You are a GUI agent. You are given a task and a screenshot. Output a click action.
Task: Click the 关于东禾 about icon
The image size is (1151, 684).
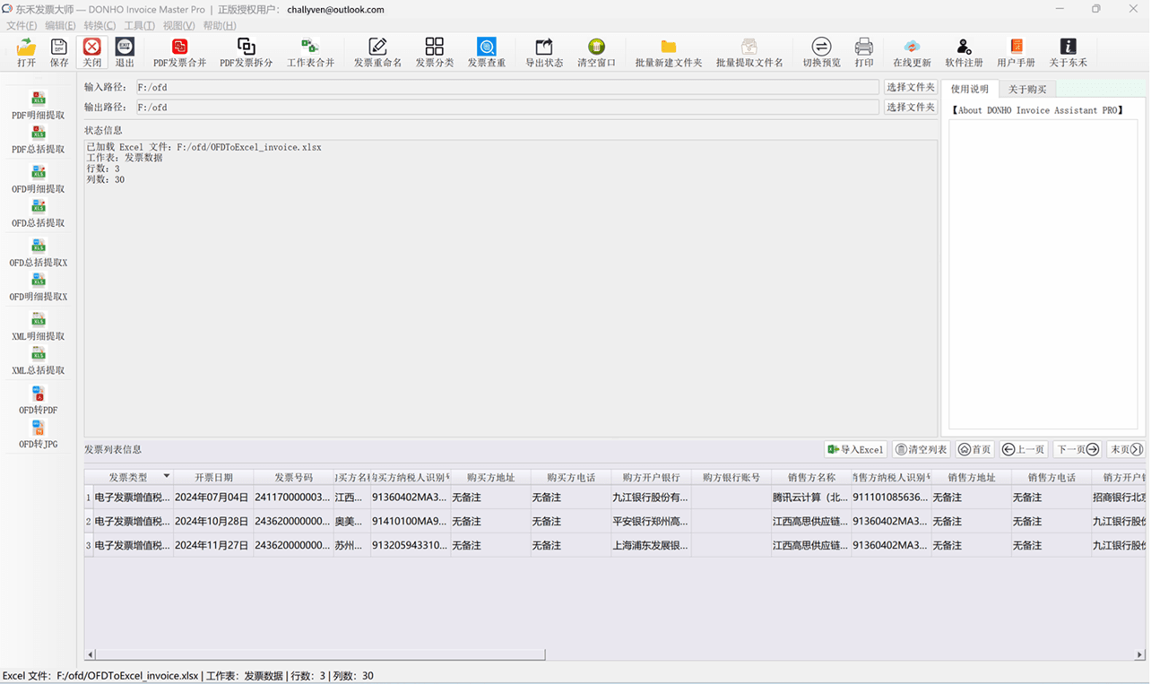[x=1068, y=52]
